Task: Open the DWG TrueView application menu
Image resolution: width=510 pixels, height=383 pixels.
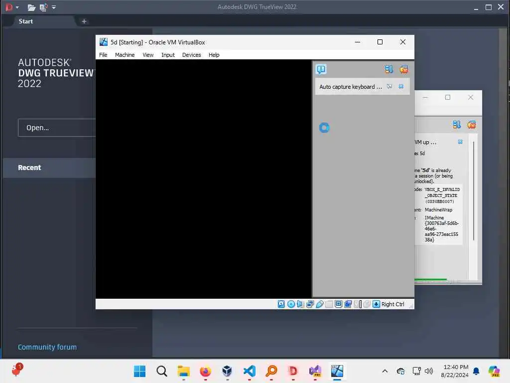Action: pyautogui.click(x=12, y=7)
